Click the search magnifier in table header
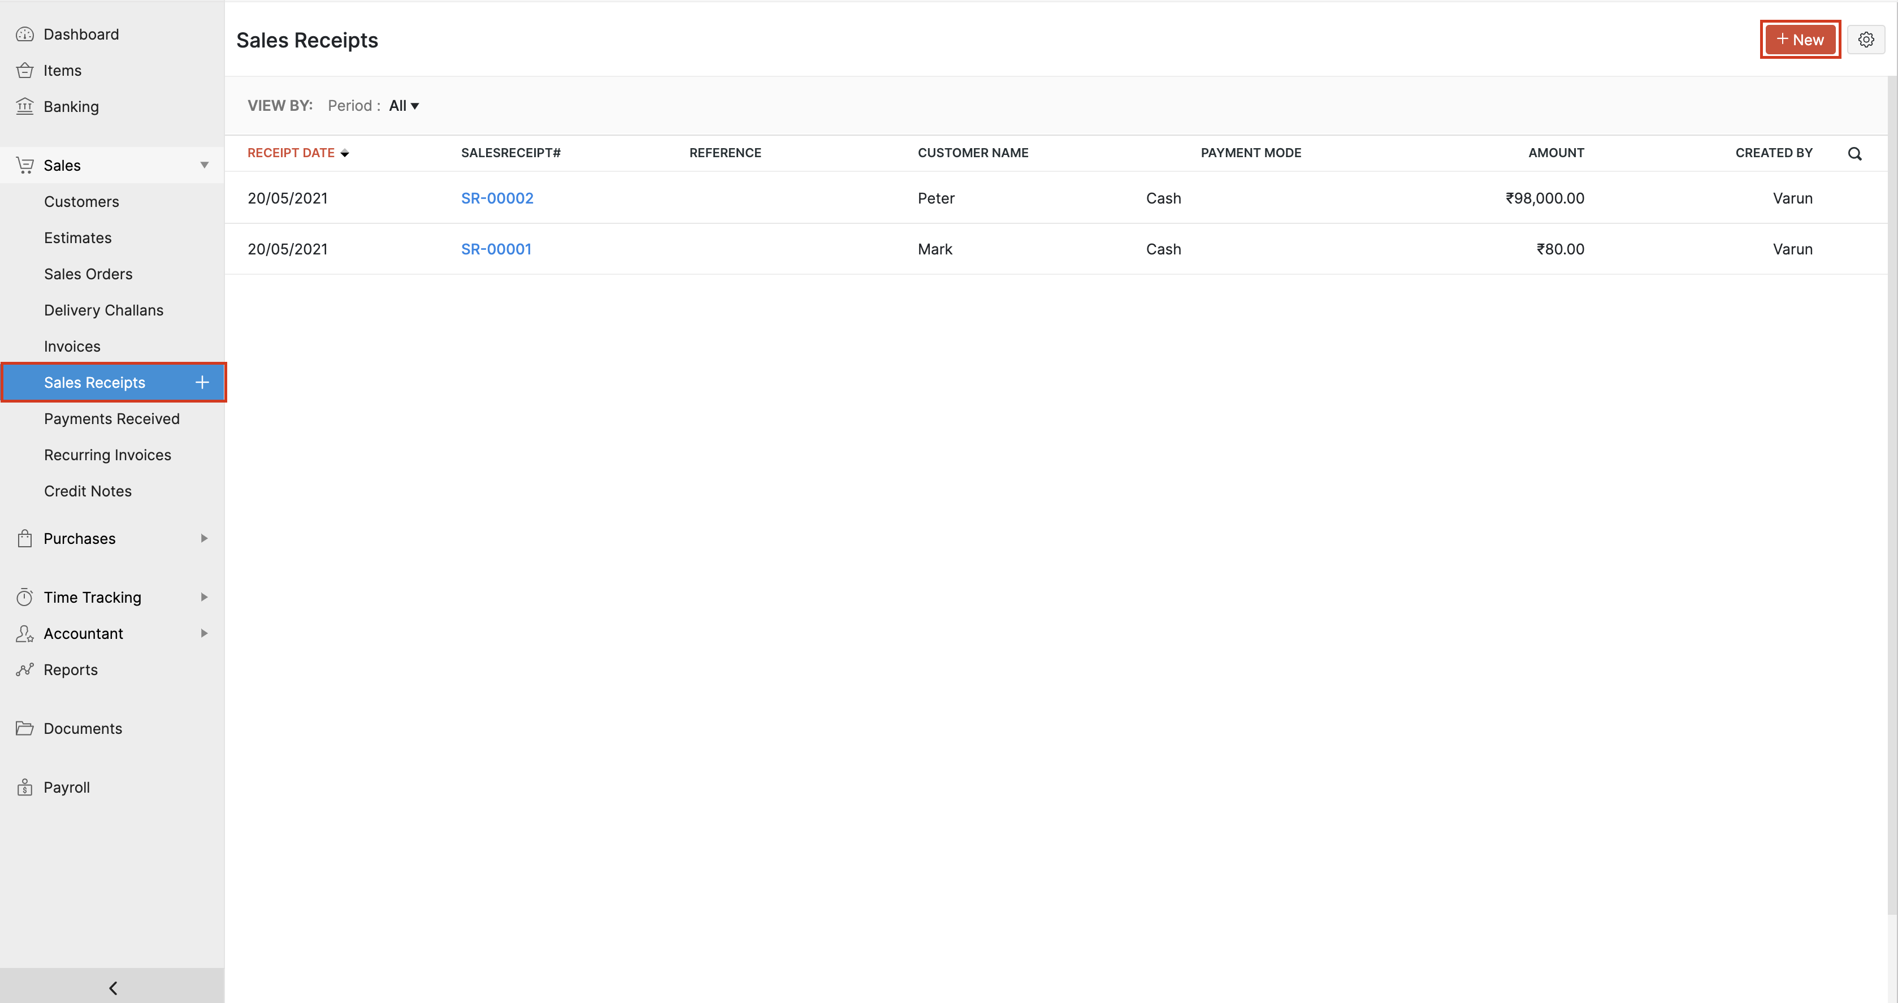The width and height of the screenshot is (1898, 1003). pyautogui.click(x=1854, y=153)
